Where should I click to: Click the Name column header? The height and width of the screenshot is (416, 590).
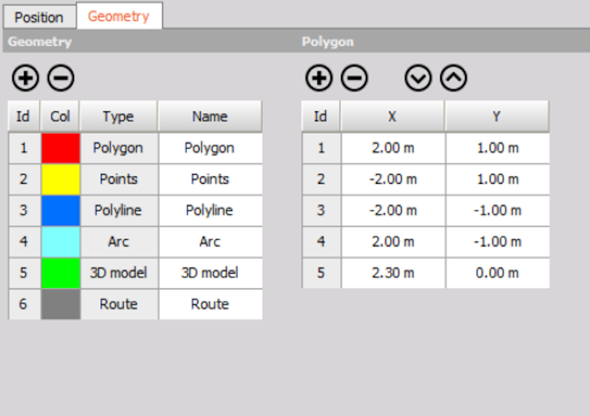click(210, 116)
